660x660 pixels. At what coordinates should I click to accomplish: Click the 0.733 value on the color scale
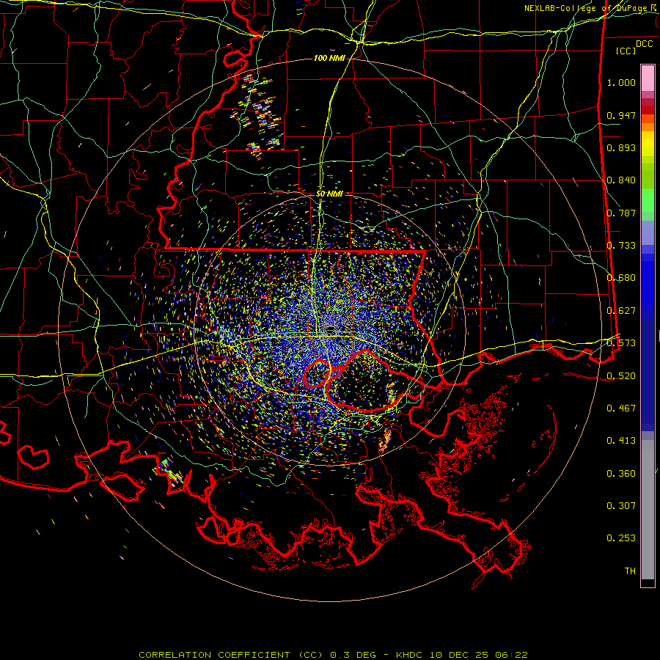pyautogui.click(x=621, y=246)
